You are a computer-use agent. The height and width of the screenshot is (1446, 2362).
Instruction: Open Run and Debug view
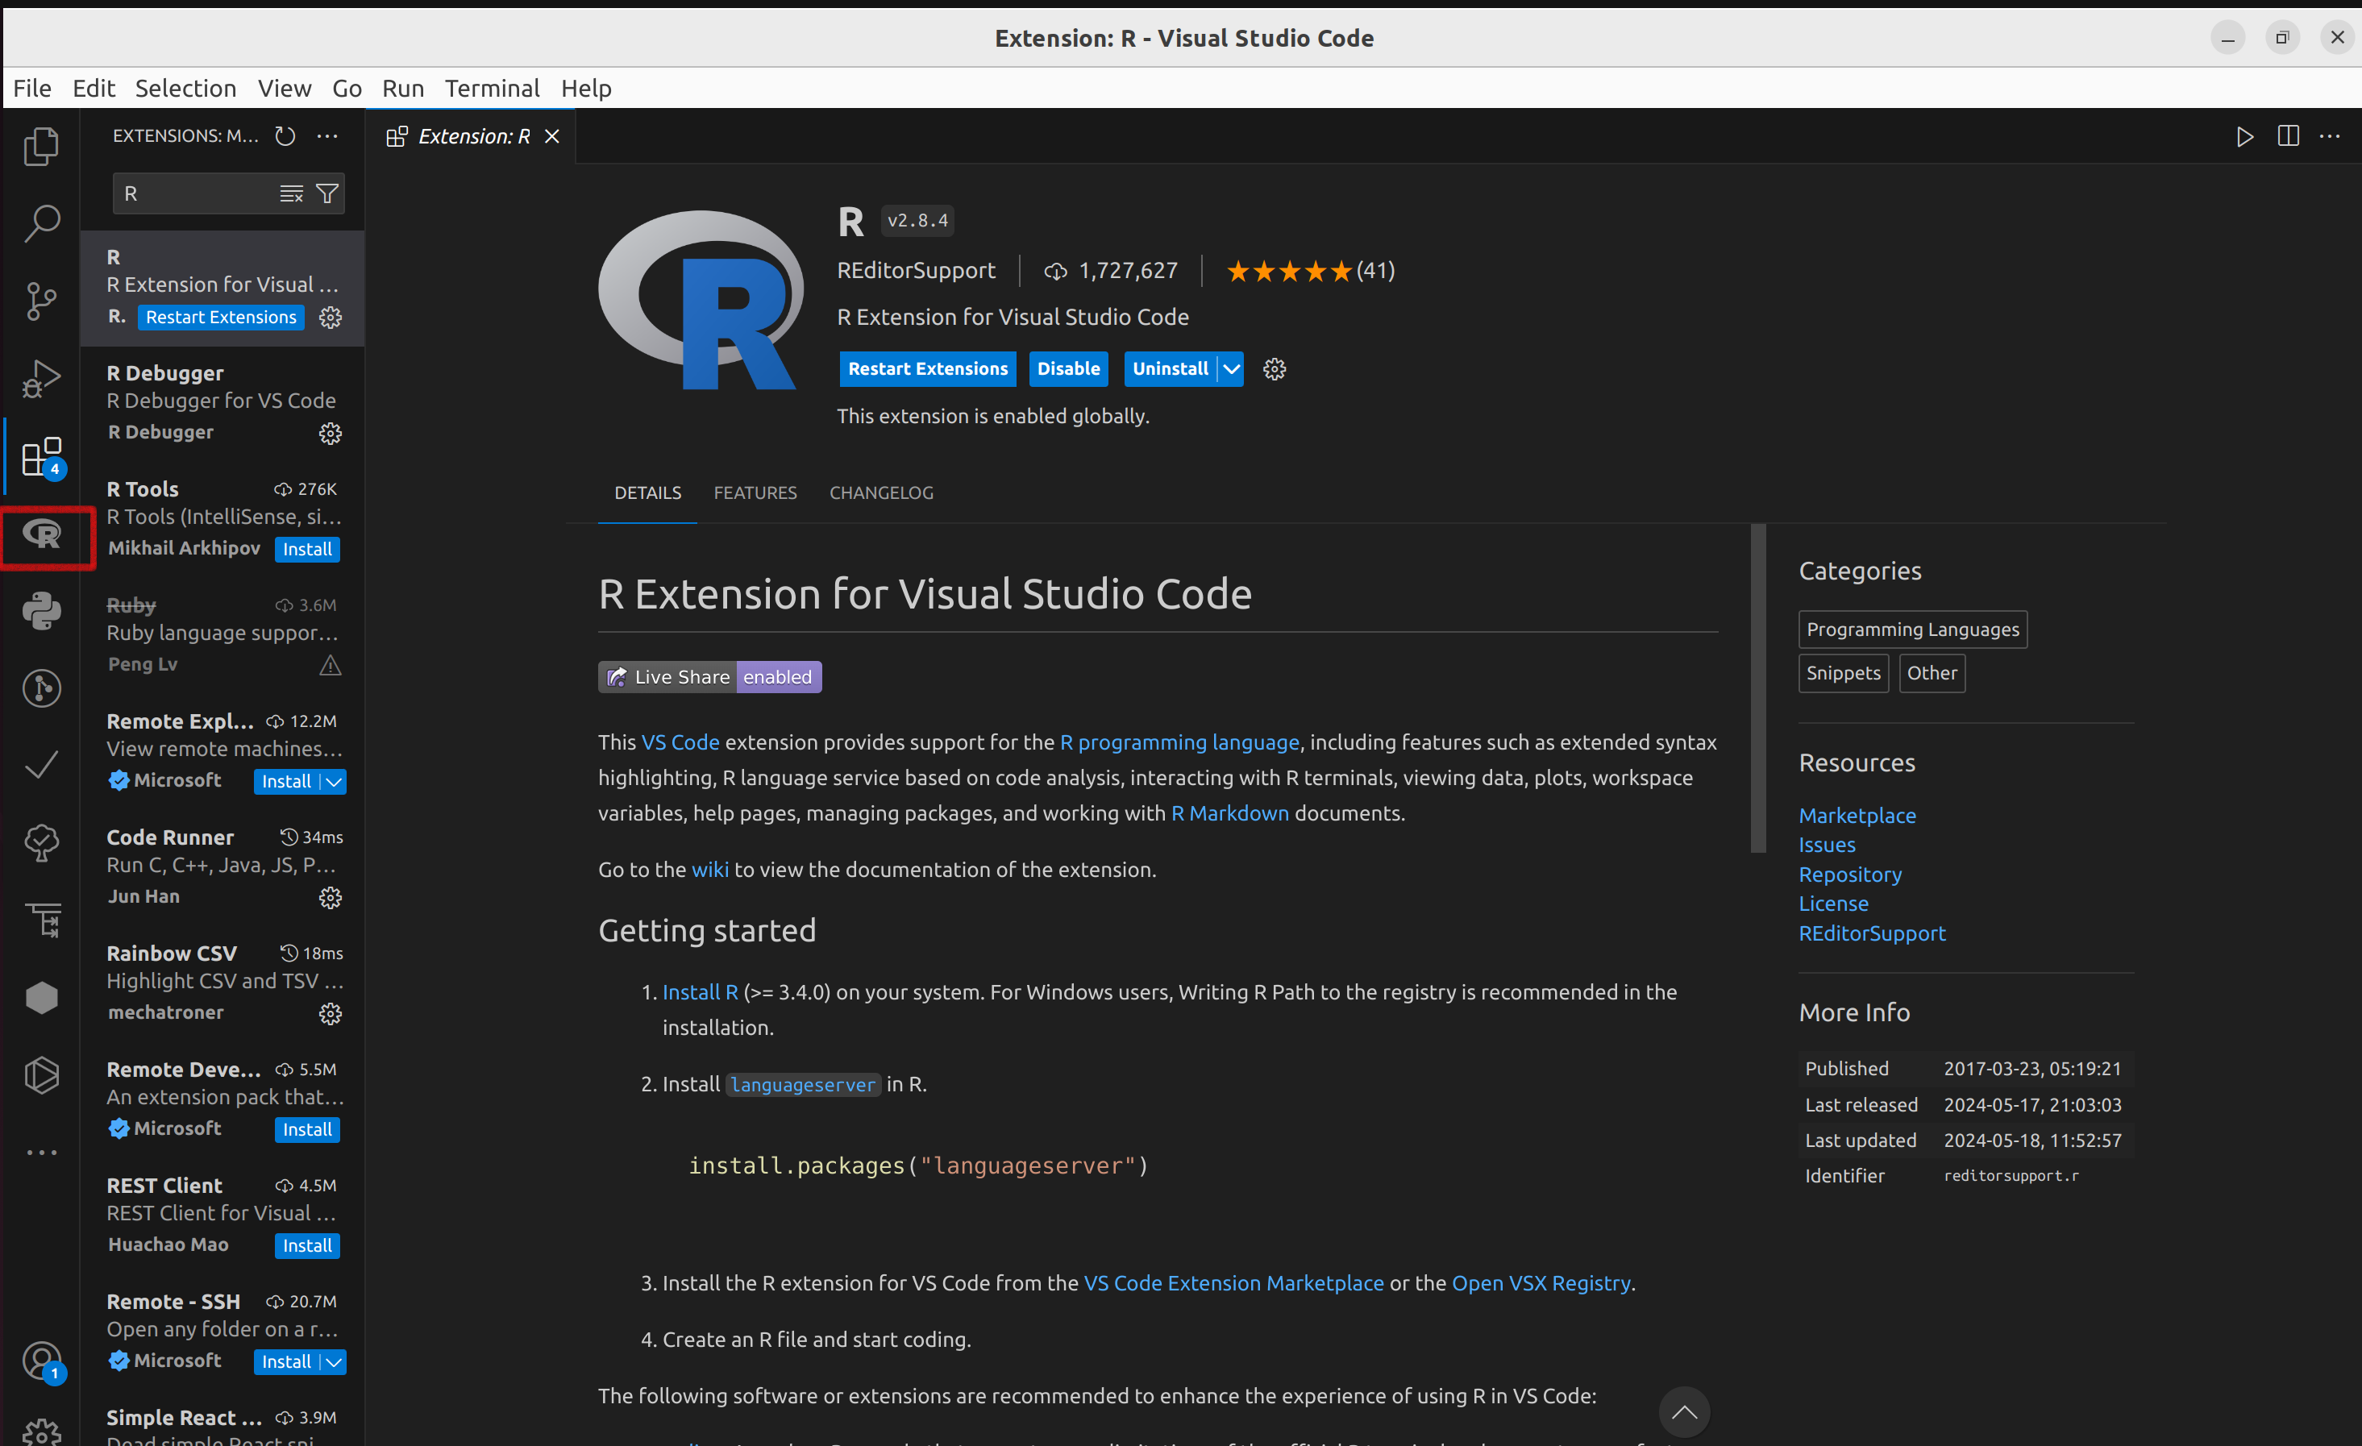point(41,379)
